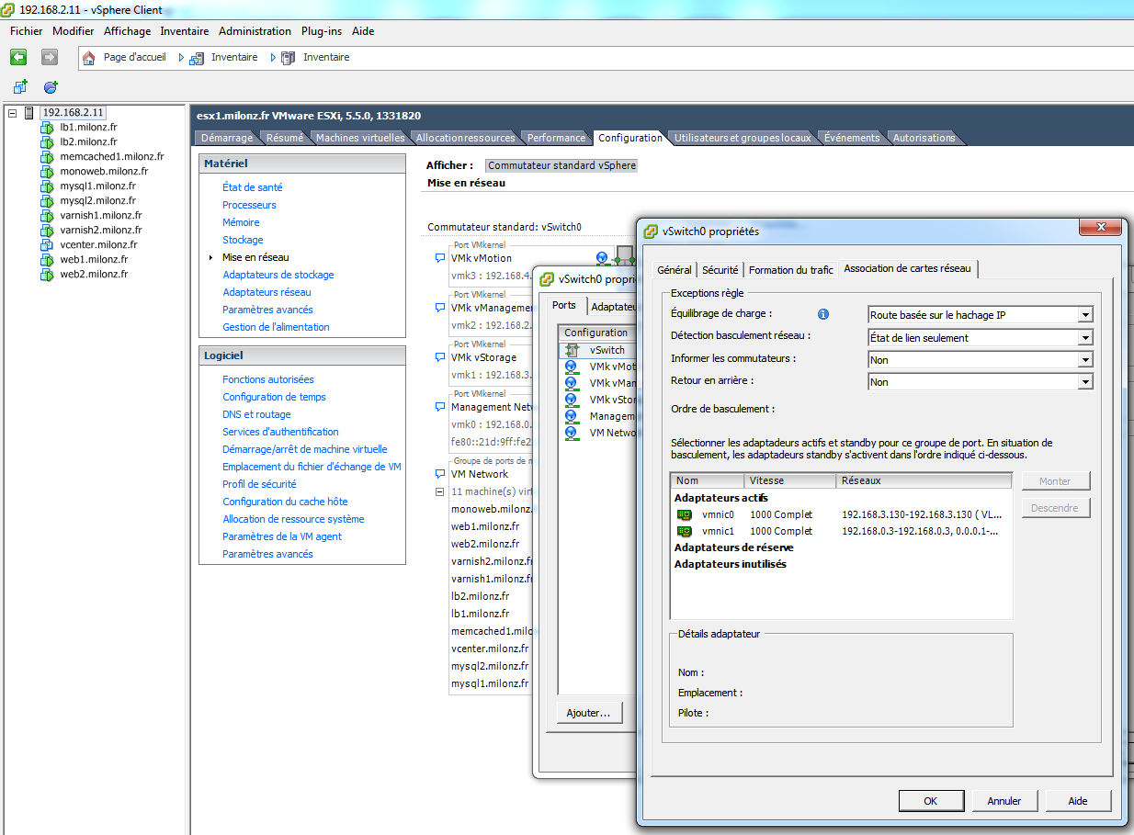
Task: Select the vmnic1 adapter icon
Action: point(684,531)
